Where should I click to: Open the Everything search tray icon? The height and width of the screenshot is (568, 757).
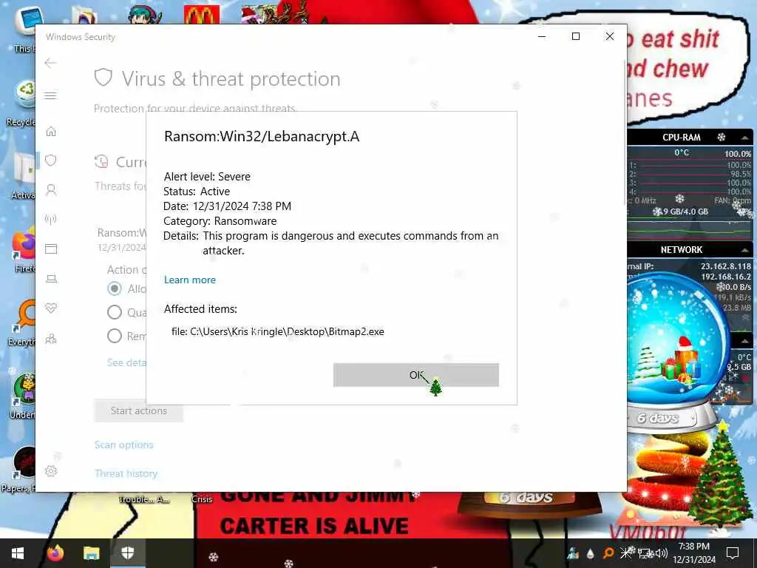tap(608, 553)
